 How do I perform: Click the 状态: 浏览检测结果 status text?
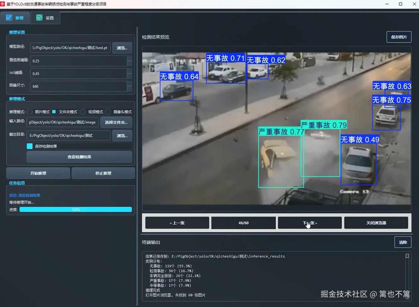coord(25,195)
